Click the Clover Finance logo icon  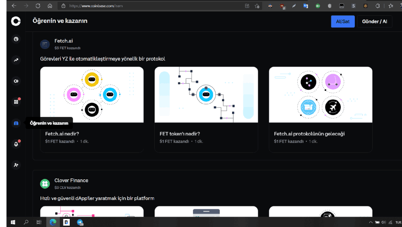click(x=45, y=184)
